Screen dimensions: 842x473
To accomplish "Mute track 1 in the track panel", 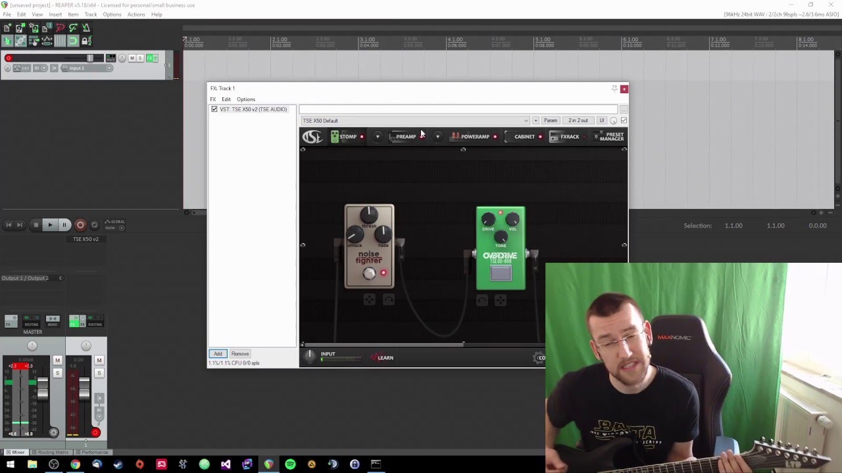I will [x=132, y=58].
